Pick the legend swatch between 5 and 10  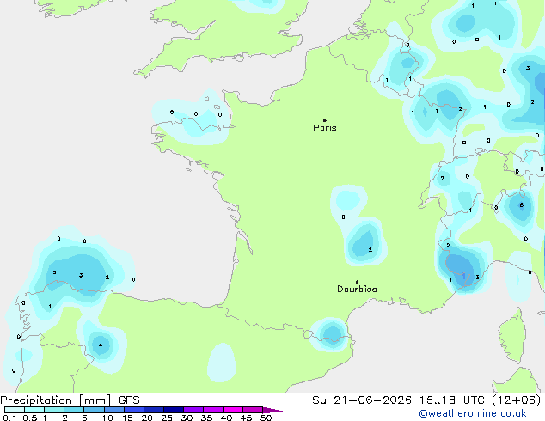coord(94,410)
